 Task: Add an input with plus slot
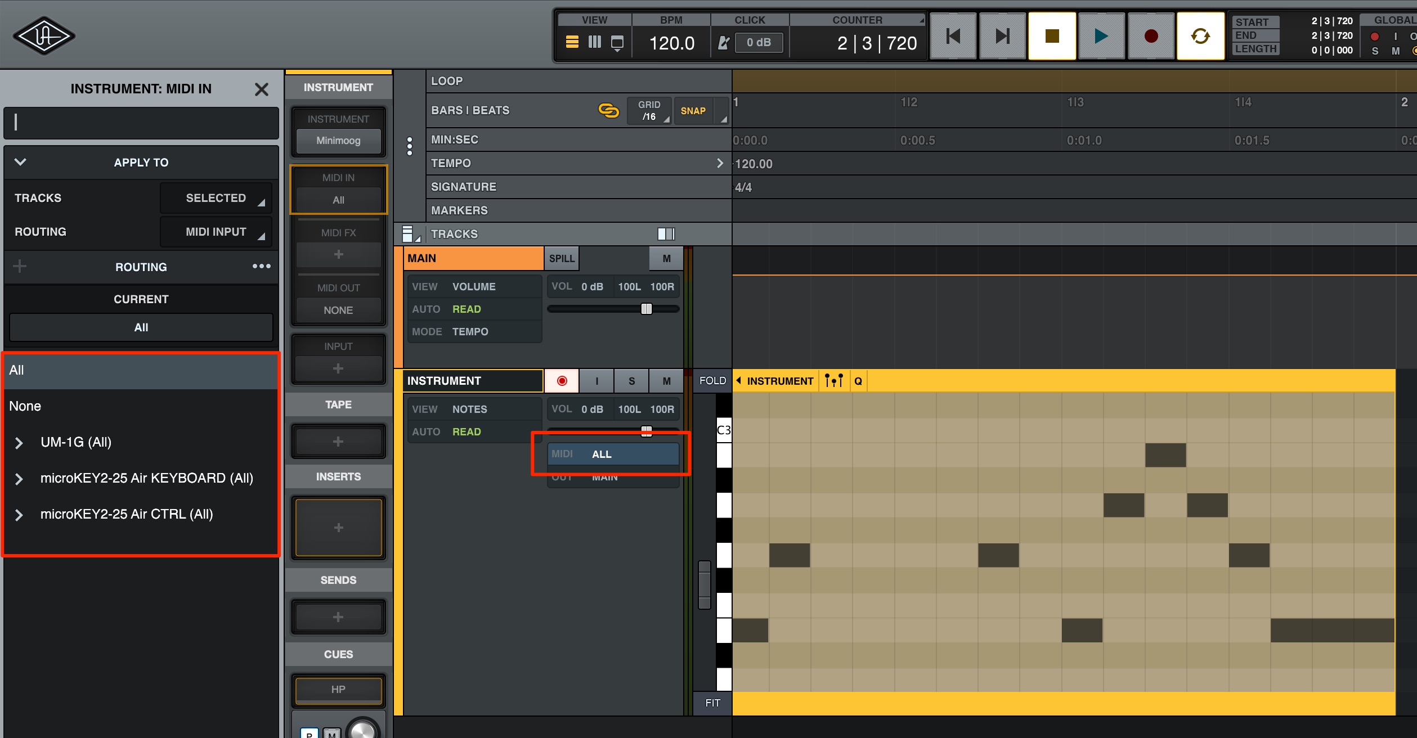338,369
